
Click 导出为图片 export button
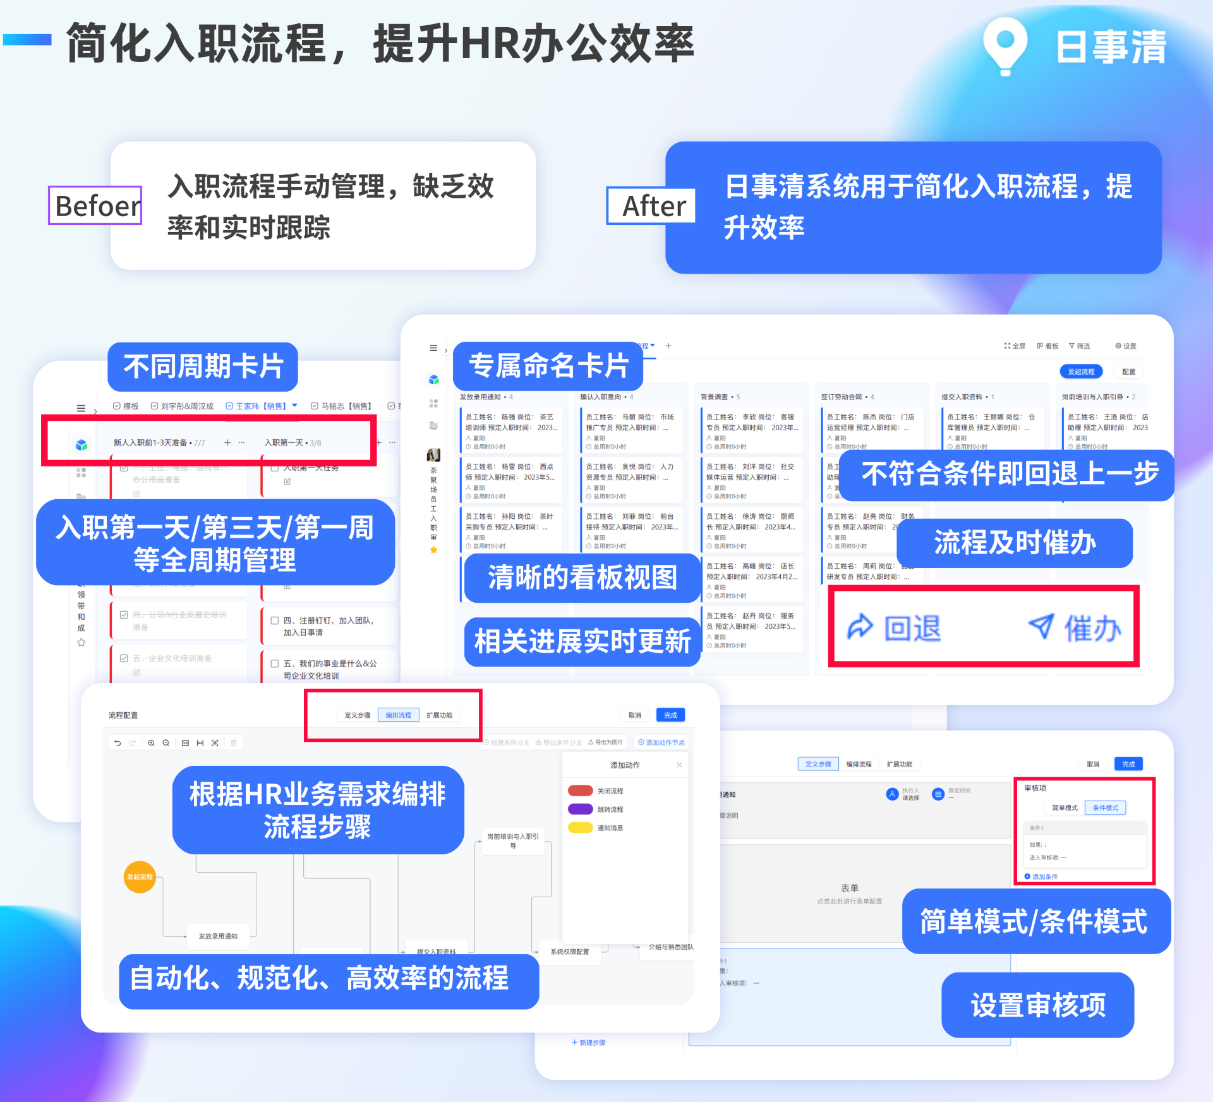(x=605, y=742)
